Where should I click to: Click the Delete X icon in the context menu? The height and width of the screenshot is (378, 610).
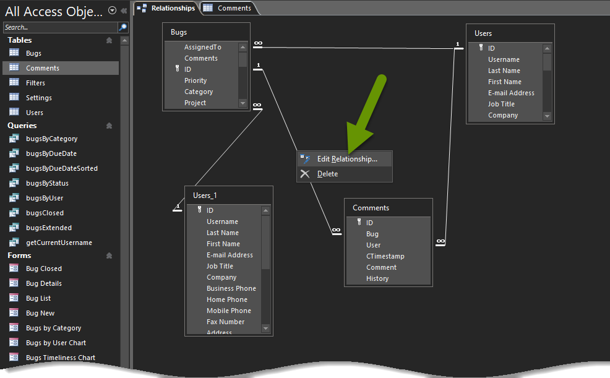[305, 173]
